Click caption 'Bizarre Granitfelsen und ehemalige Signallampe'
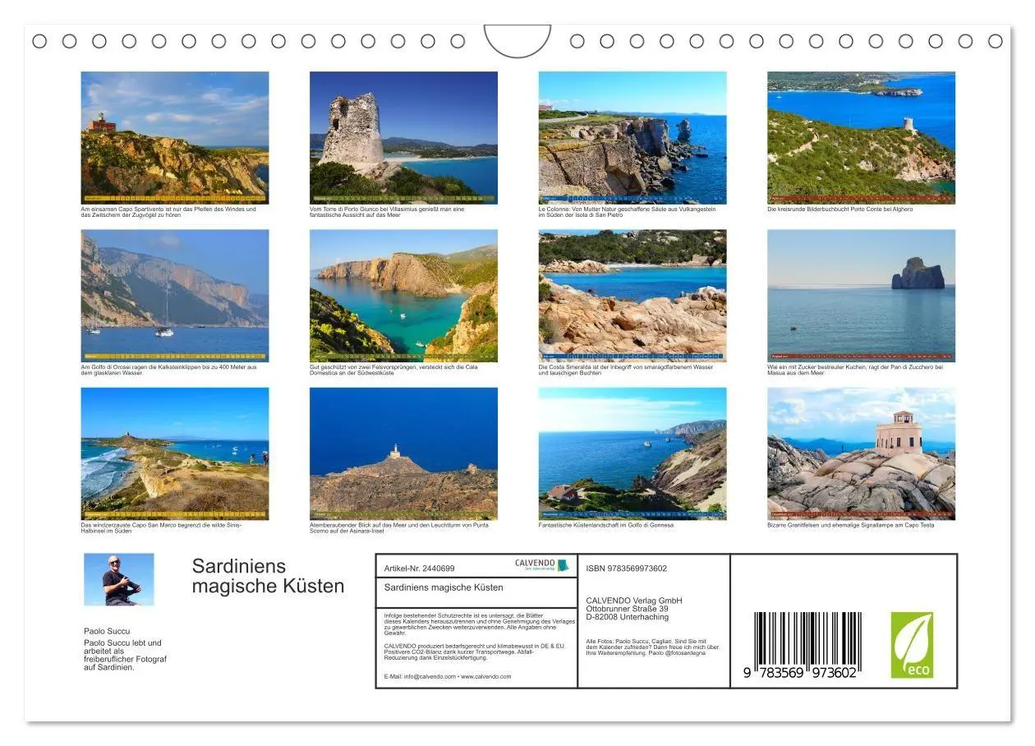Screen dimensions: 1035x746 click(x=850, y=526)
